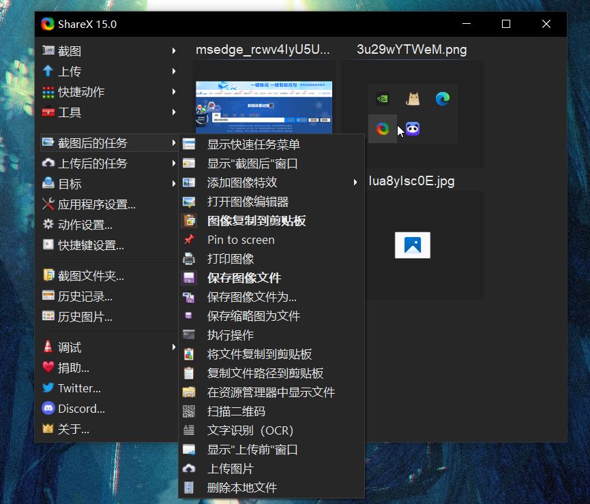The height and width of the screenshot is (504, 590).
Task: Enable 保存缩略图为文件 task
Action: click(271, 316)
